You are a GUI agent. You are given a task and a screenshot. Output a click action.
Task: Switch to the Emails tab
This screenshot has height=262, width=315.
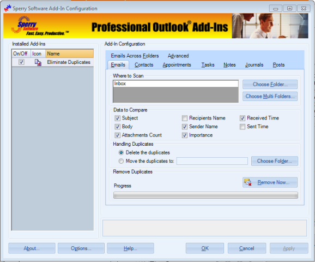pyautogui.click(x=118, y=65)
